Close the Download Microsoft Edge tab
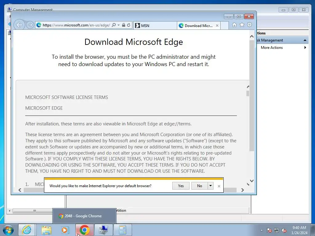This screenshot has height=236, width=315. 217,26
